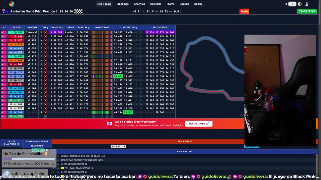Viewport: 321px width, 180px height.
Task: Toggle the PIT badge for ALO
Action: [4, 100]
